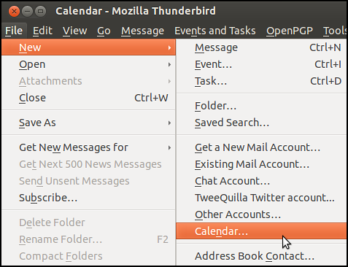Choose Chat Account… entry
Screen dimensions: 348x267
coord(261,181)
